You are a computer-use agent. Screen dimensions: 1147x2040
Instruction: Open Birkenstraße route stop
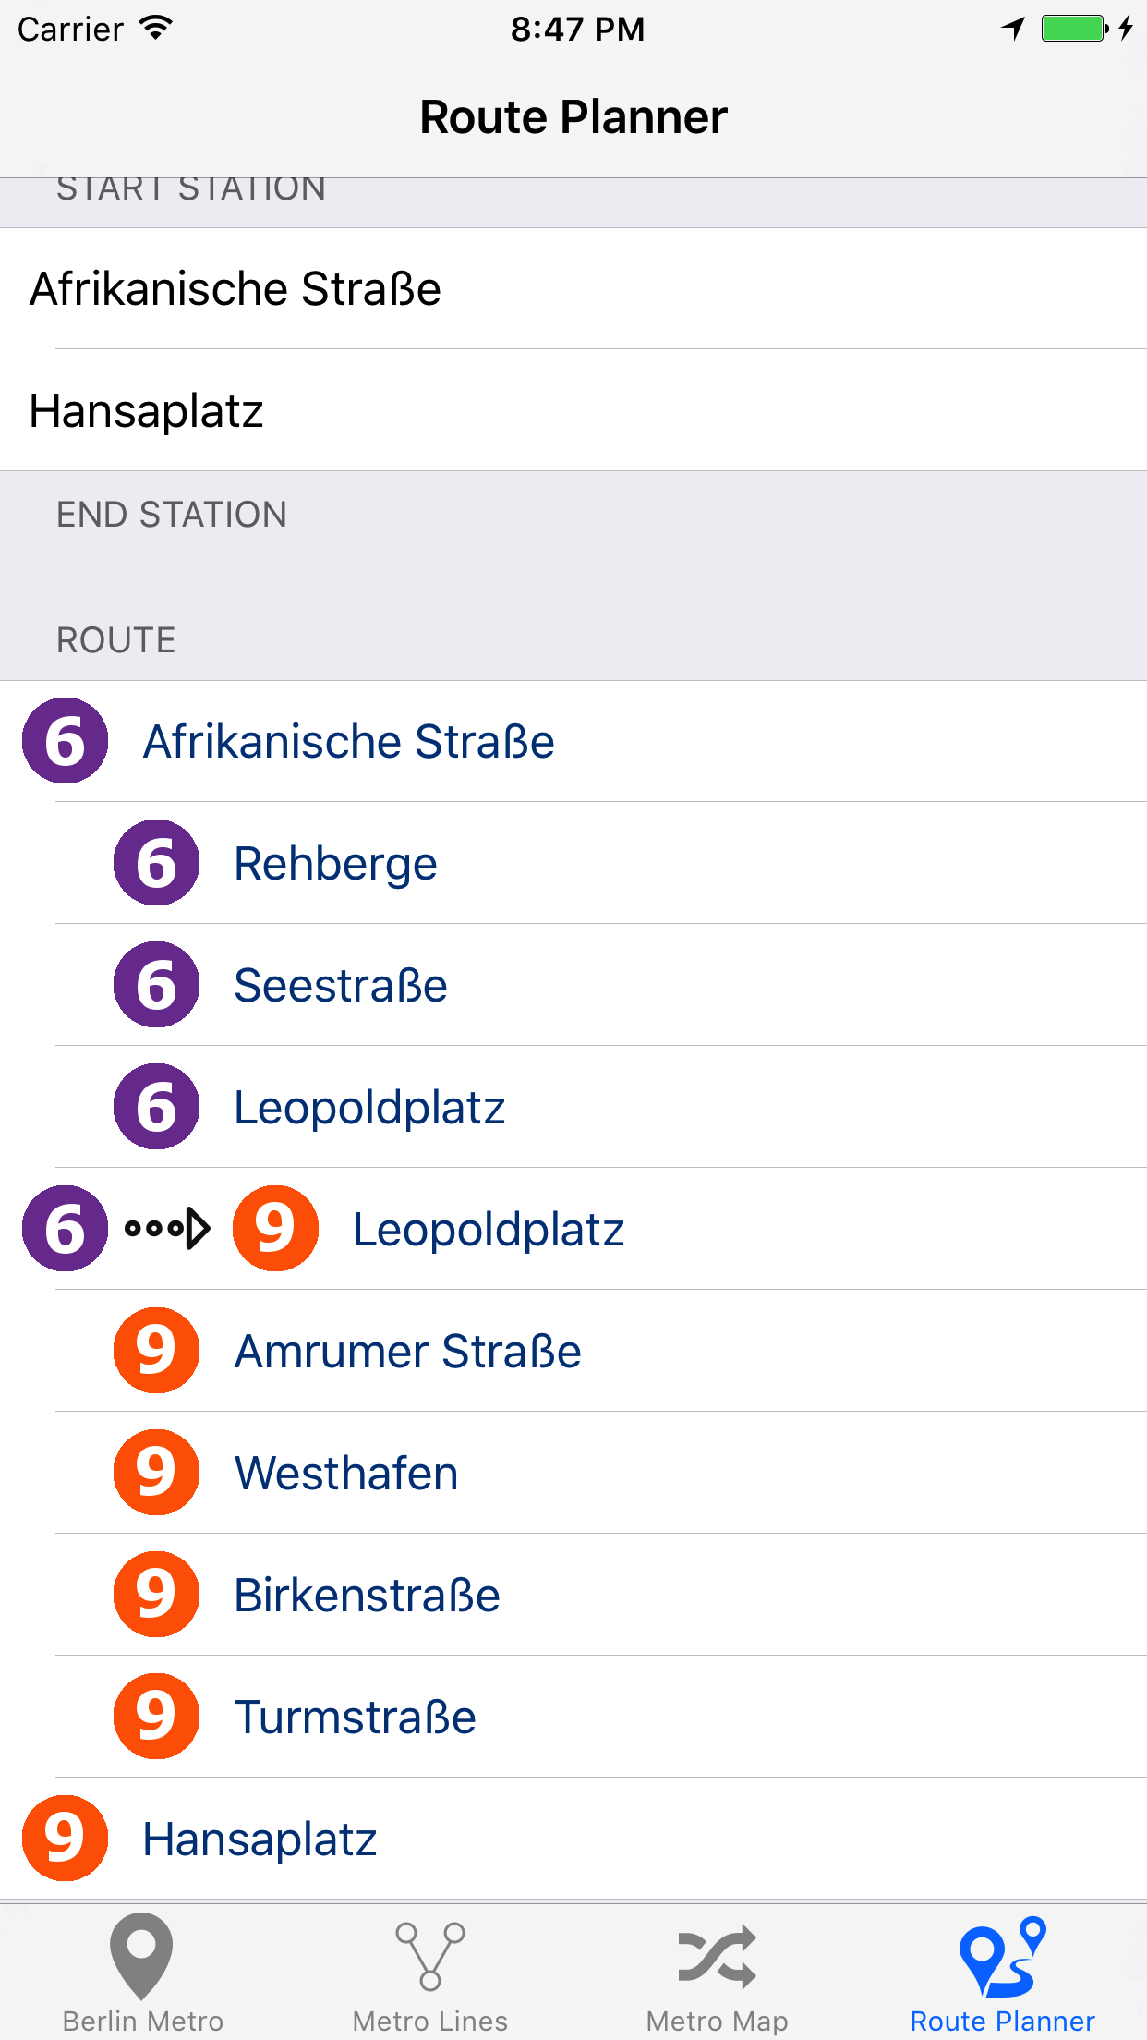coord(367,1595)
